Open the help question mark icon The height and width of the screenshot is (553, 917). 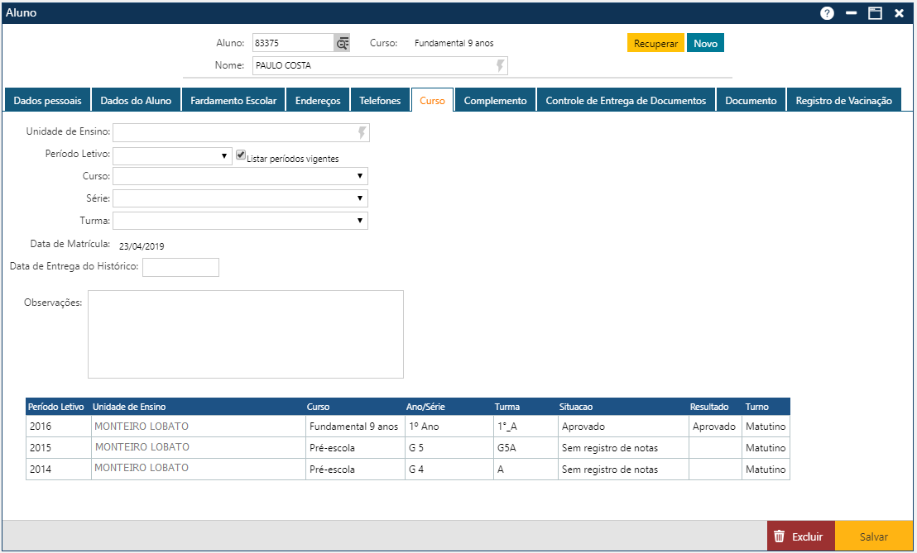[827, 13]
